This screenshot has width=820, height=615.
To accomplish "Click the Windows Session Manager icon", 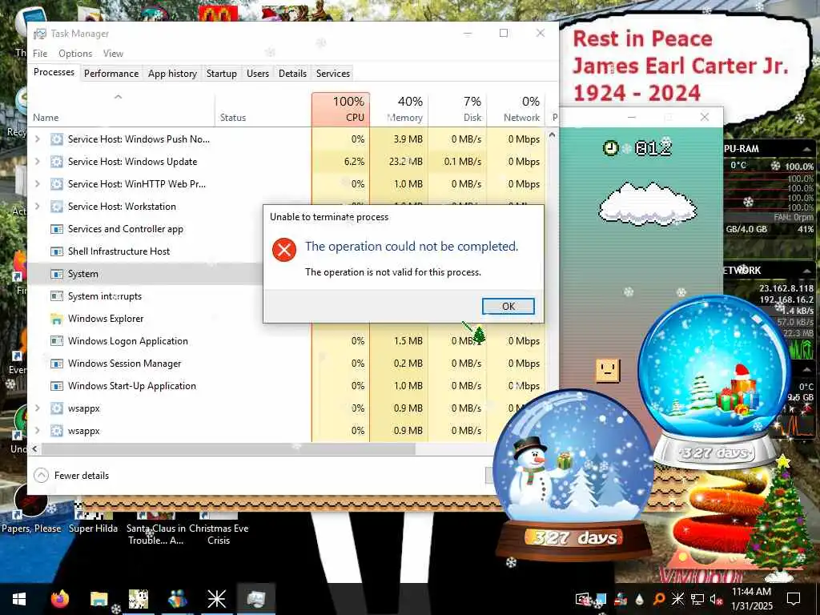I will coord(57,364).
